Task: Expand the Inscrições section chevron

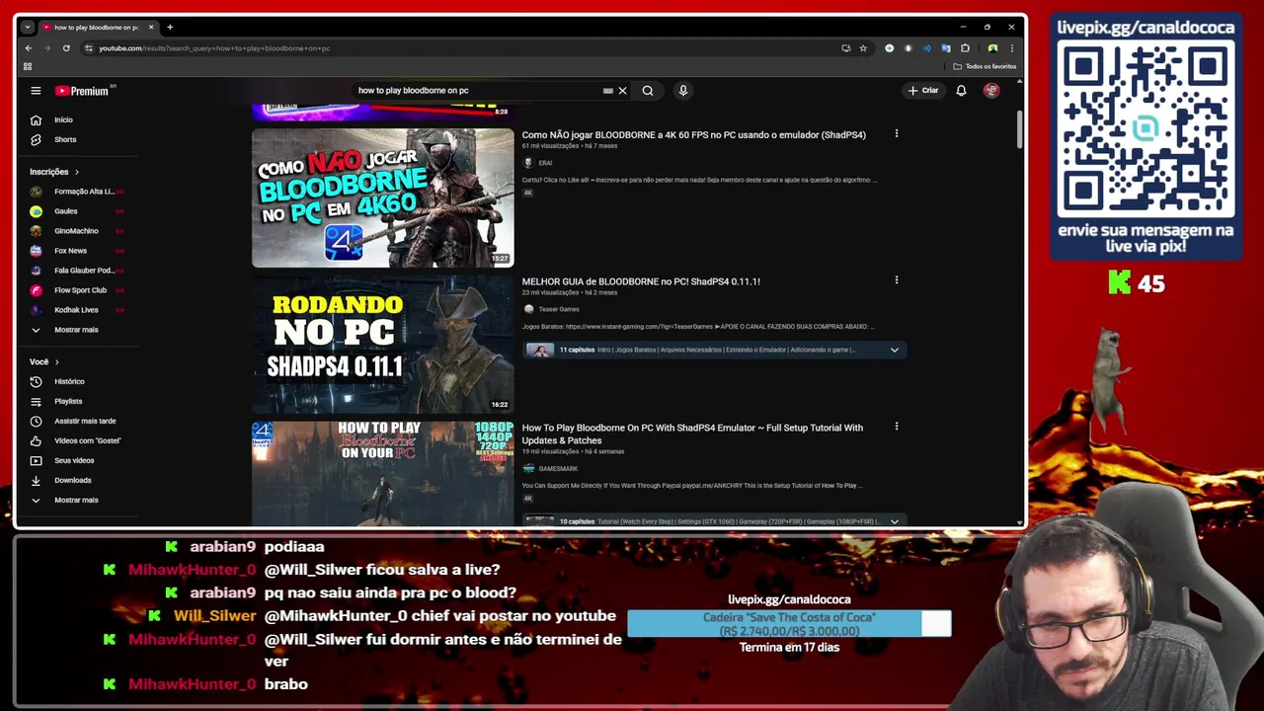Action: (x=76, y=172)
